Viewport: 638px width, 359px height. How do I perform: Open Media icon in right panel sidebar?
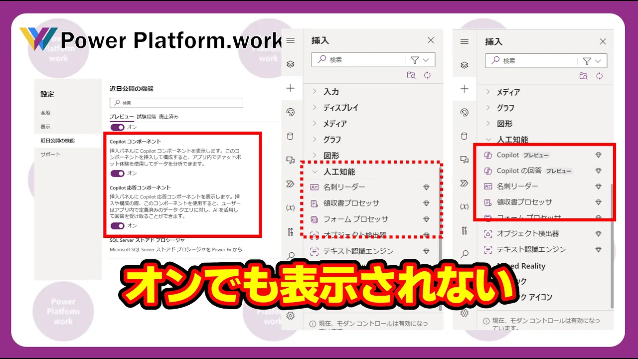click(x=465, y=160)
